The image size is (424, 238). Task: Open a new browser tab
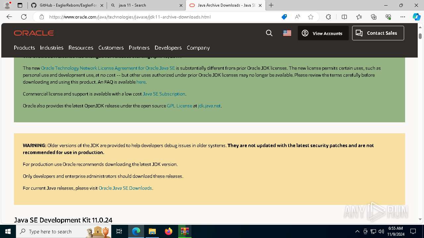coord(271,5)
